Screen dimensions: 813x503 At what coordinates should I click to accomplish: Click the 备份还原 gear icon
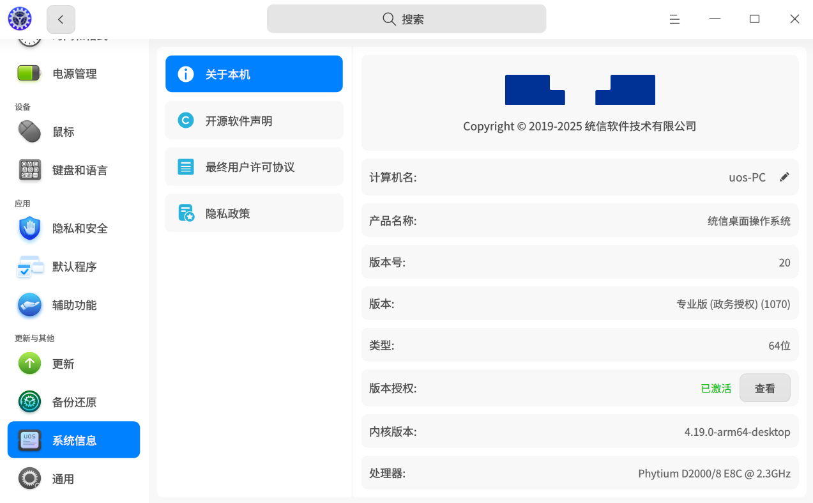[29, 402]
